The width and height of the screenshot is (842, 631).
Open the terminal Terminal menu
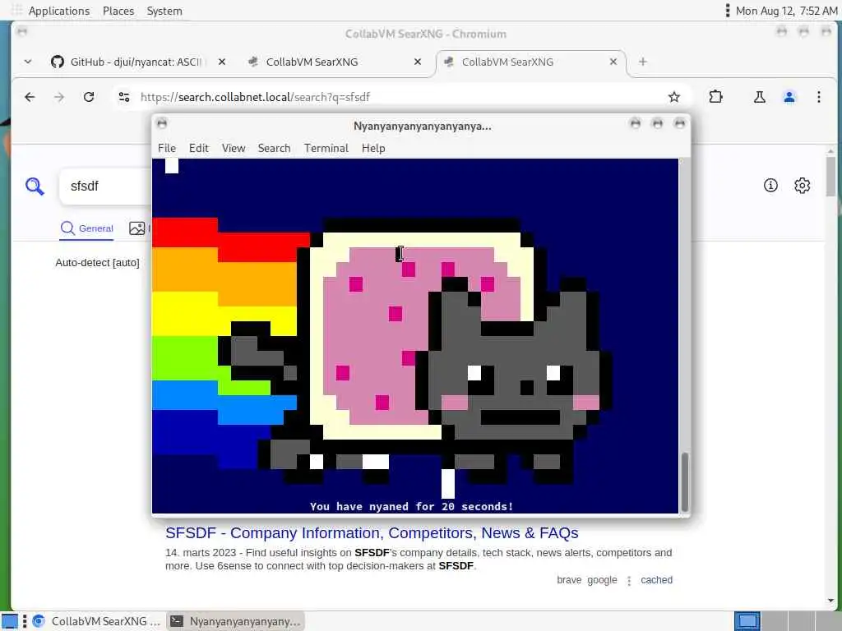(326, 148)
